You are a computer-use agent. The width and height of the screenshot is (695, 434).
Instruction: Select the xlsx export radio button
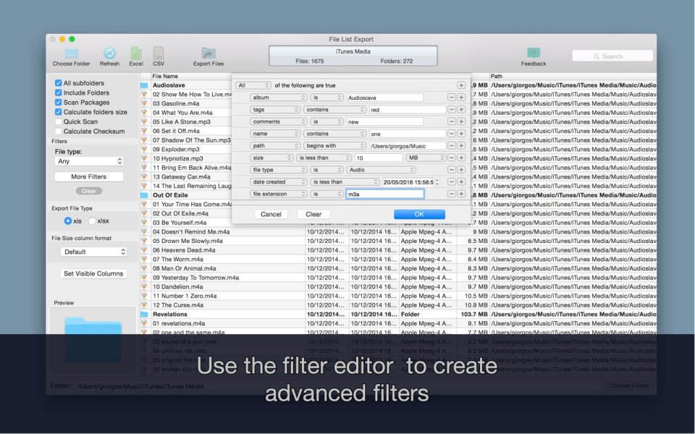click(x=92, y=221)
